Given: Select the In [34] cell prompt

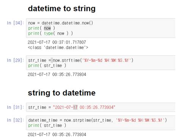Looking at the screenshot, I should pyautogui.click(x=16, y=23).
